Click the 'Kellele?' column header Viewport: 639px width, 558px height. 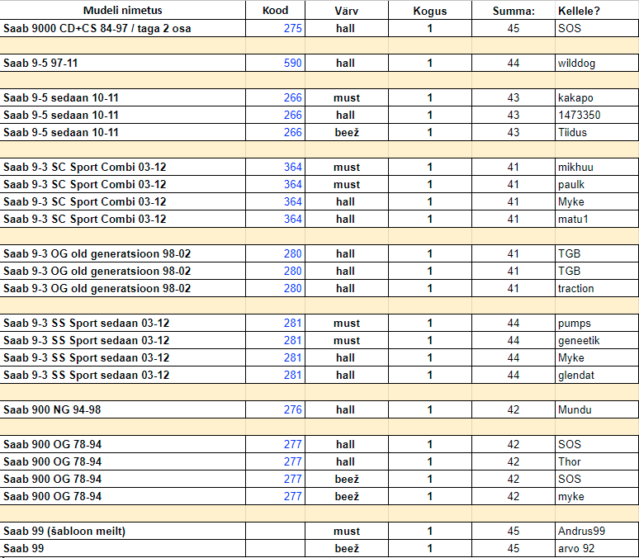point(597,11)
